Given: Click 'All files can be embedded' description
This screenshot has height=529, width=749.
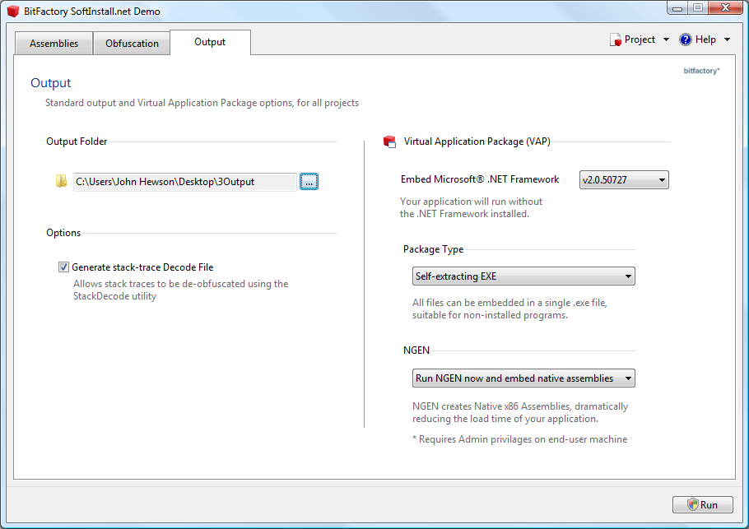Looking at the screenshot, I should point(509,309).
